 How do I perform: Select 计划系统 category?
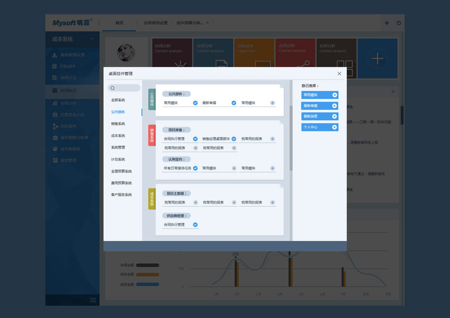click(x=118, y=160)
